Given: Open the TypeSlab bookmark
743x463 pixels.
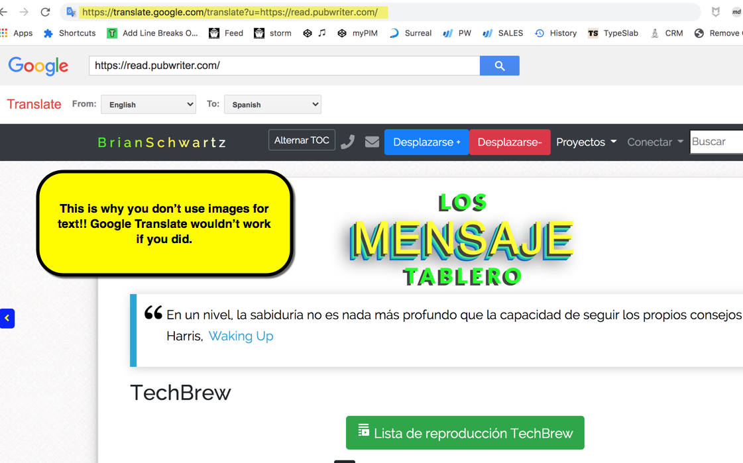Looking at the screenshot, I should click(x=613, y=33).
